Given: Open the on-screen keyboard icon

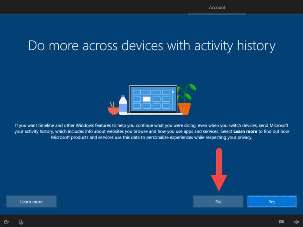Looking at the screenshot, I should 281,222.
